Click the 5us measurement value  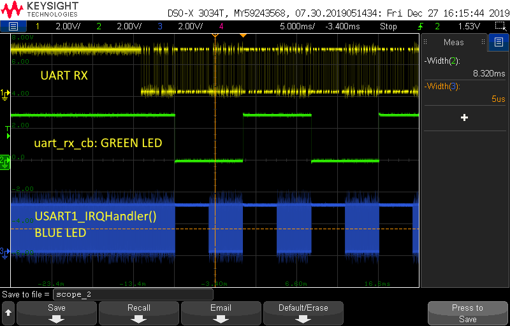coord(499,99)
